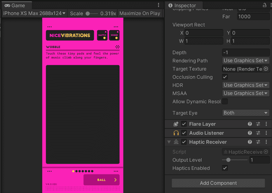Click the info icon on Inspector tab
This screenshot has height=193, width=272.
point(170,5)
